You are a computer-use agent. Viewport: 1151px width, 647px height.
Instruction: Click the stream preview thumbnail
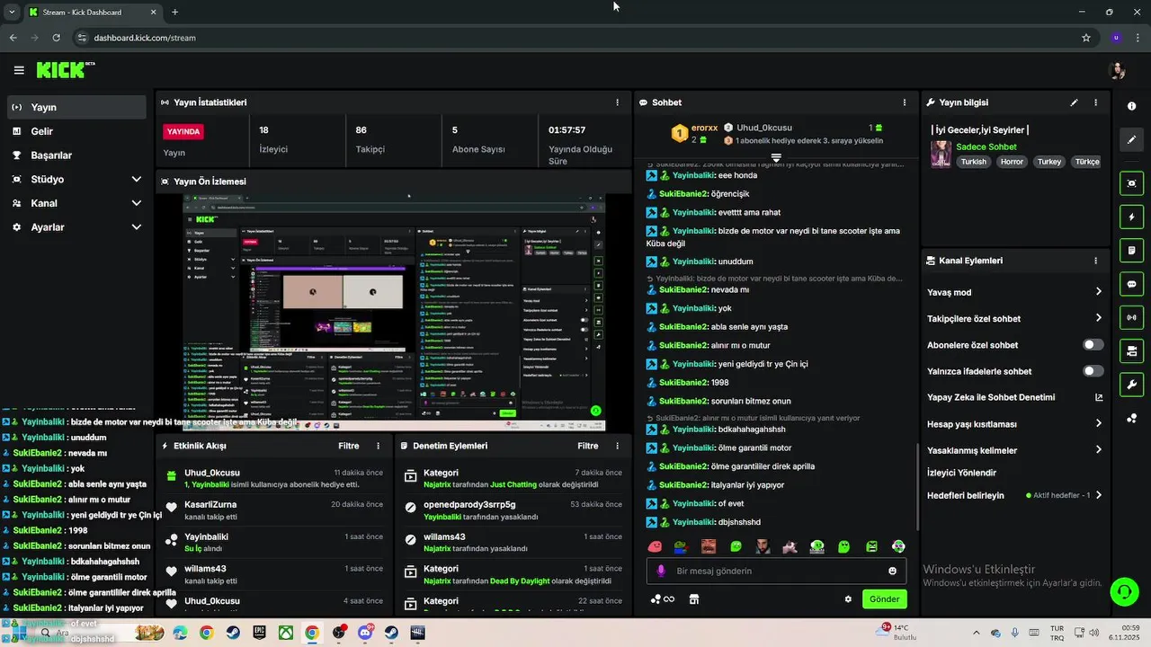click(x=394, y=312)
